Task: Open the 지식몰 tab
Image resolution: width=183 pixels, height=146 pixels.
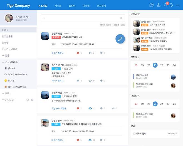Action: (x=58, y=6)
